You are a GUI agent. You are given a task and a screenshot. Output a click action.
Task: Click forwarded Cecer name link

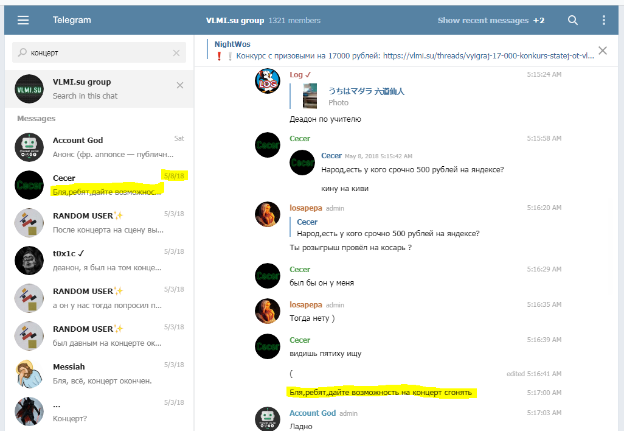coord(331,156)
